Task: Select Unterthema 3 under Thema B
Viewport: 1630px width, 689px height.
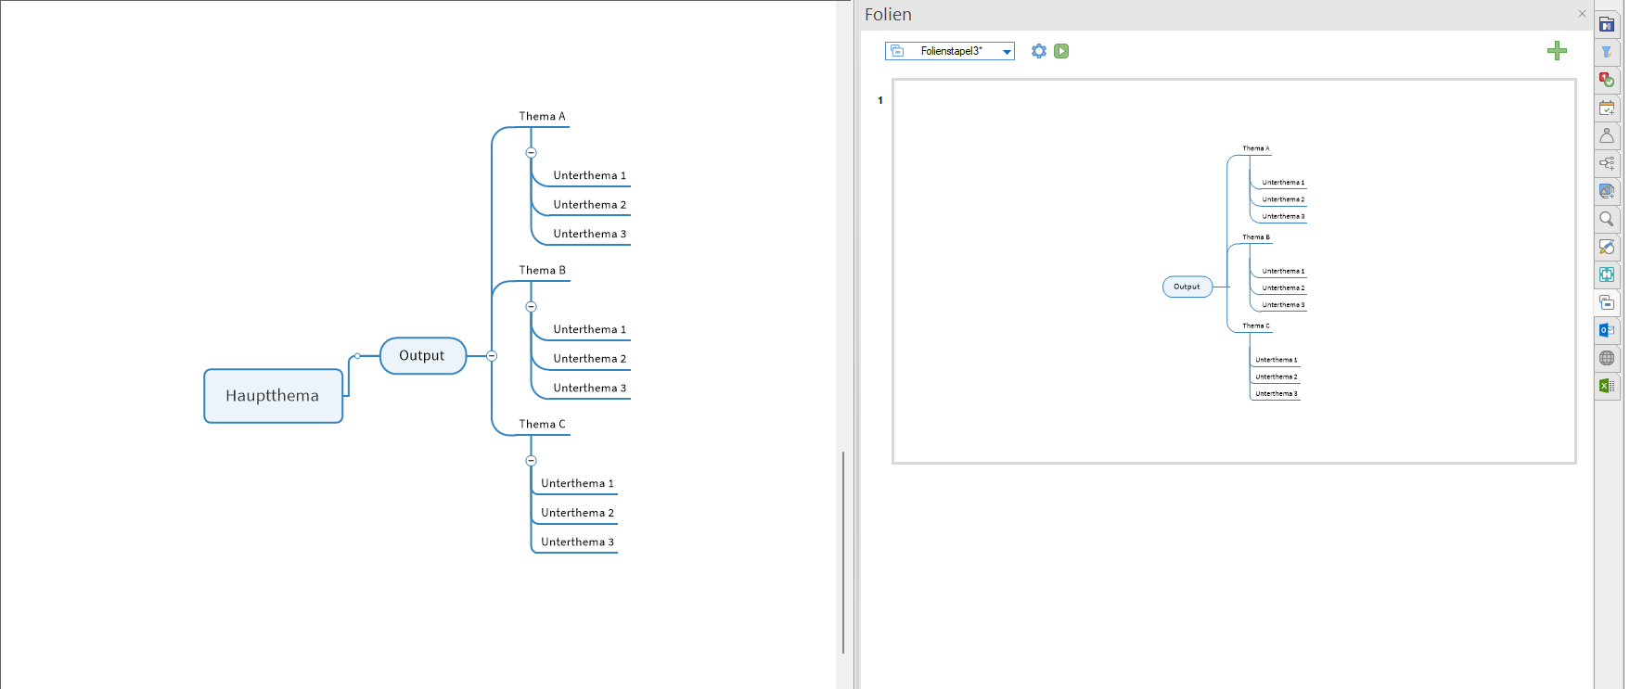Action: (x=590, y=388)
